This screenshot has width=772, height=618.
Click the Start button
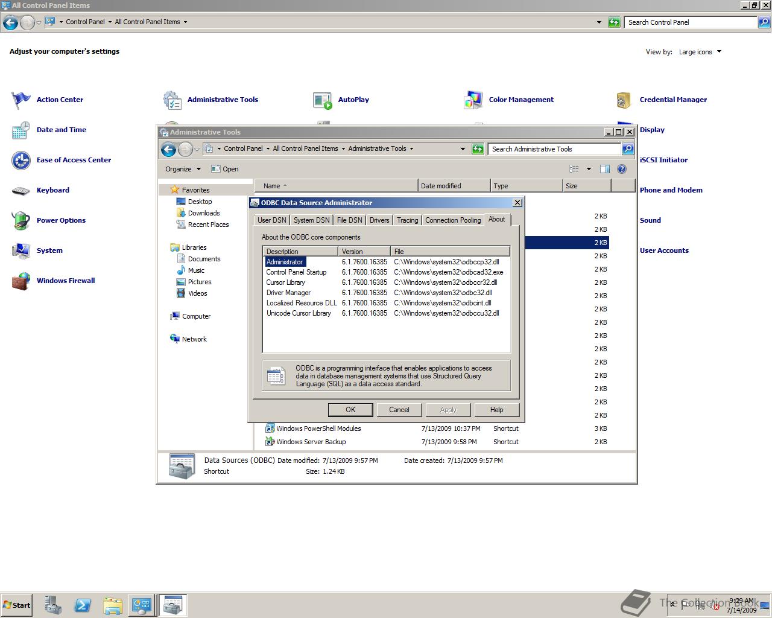click(16, 605)
